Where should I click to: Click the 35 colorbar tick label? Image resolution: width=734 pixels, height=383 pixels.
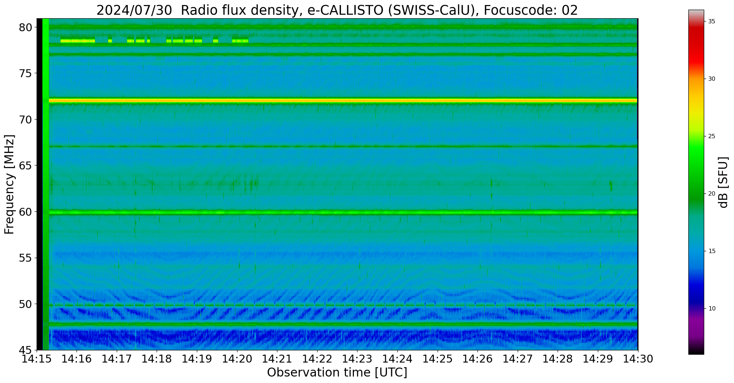coord(711,22)
